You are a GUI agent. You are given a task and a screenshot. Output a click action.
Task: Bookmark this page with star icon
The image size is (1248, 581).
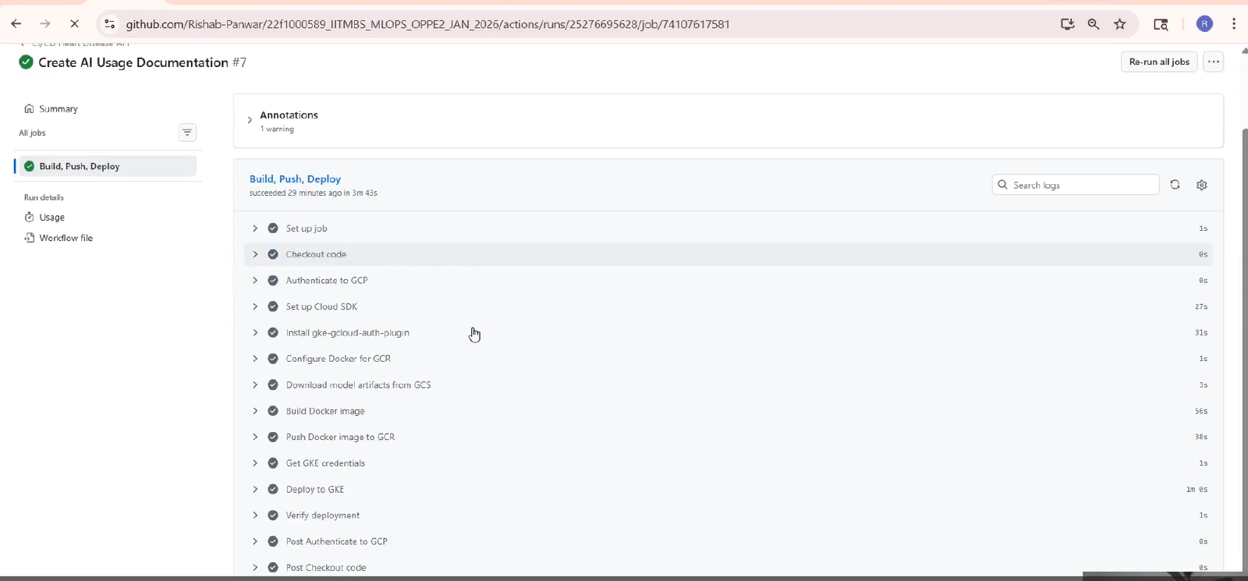point(1120,24)
